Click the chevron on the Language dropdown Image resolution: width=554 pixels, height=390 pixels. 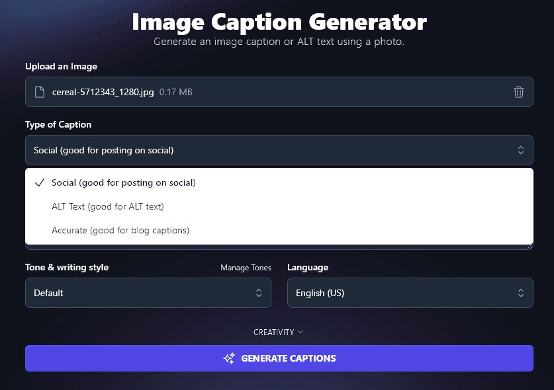coord(522,292)
